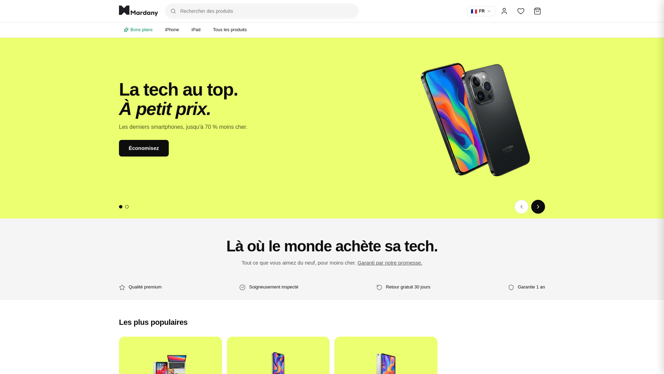Open the wishlist heart icon

(521, 11)
